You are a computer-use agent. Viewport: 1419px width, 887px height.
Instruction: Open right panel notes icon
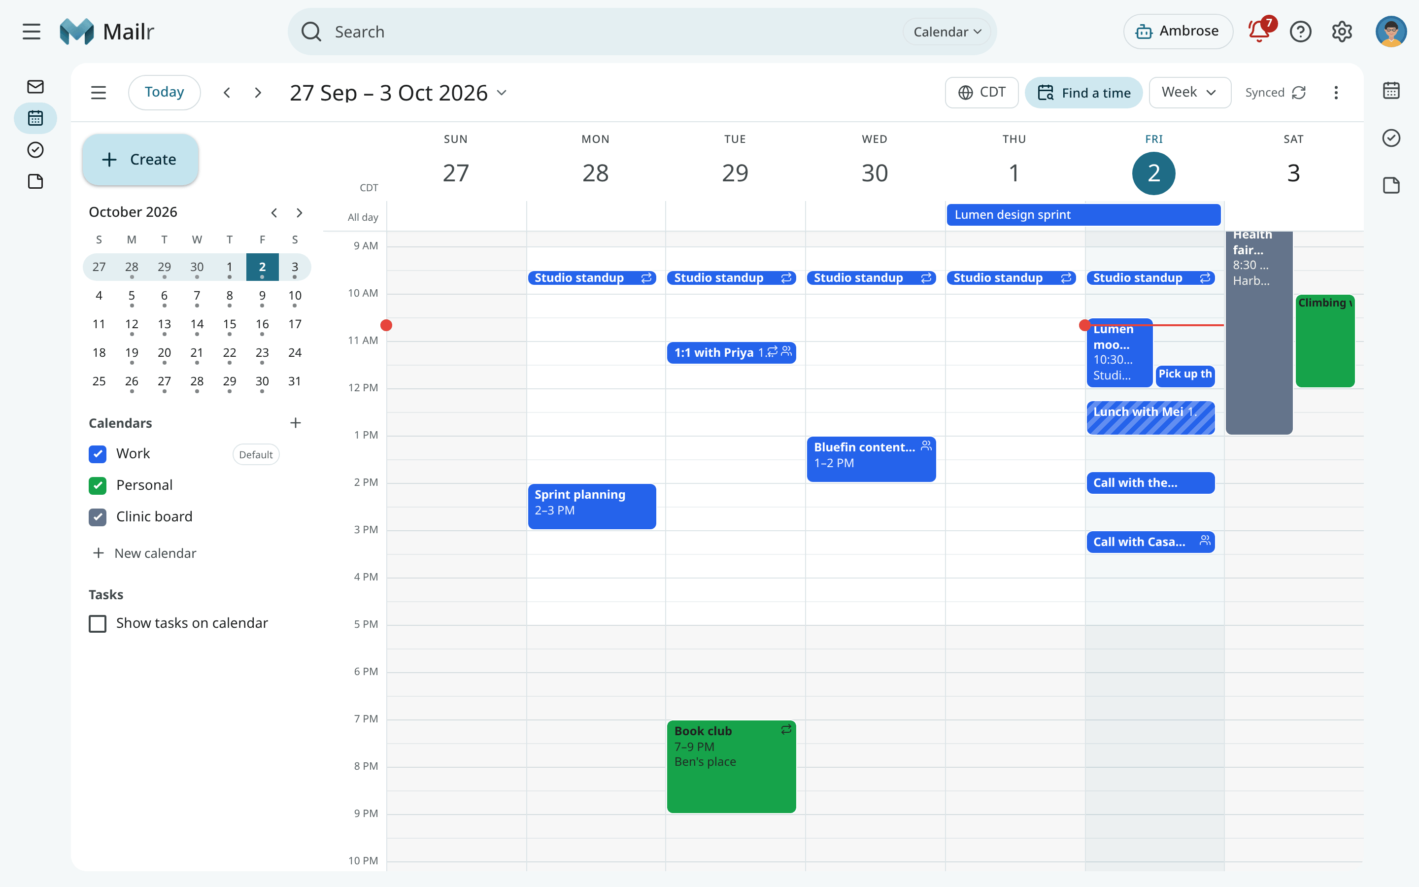point(1391,185)
